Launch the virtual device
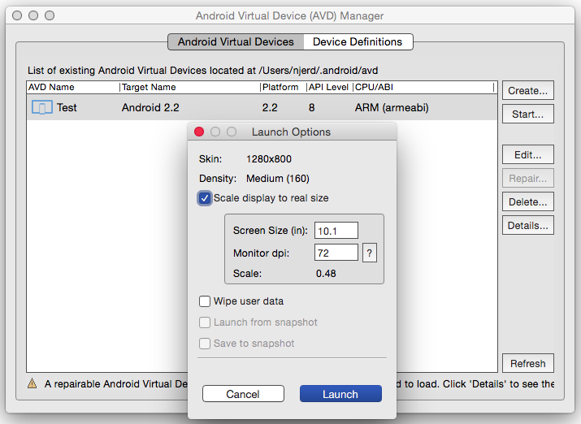This screenshot has width=581, height=424. click(x=340, y=394)
